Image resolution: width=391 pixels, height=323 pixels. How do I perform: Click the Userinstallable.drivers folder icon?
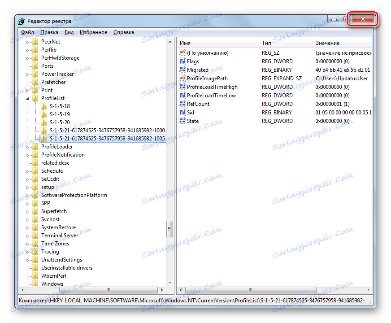35,268
